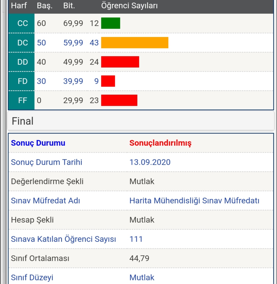
Task: Click the green CC student count bar
Action: 111,23
